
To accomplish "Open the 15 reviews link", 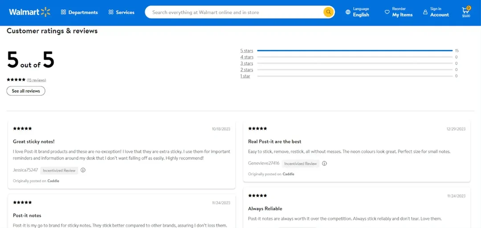I will pyautogui.click(x=37, y=80).
